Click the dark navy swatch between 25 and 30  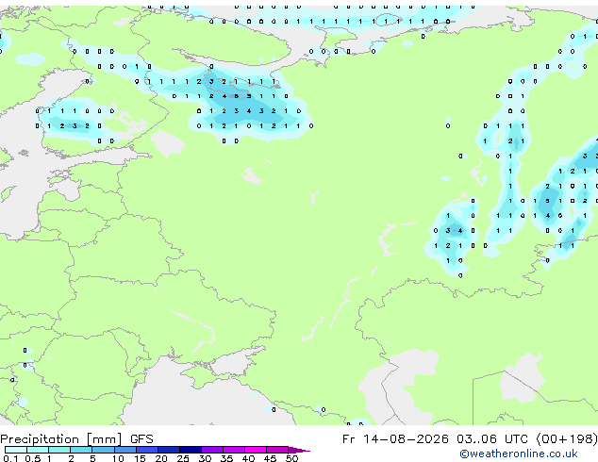coord(191,450)
